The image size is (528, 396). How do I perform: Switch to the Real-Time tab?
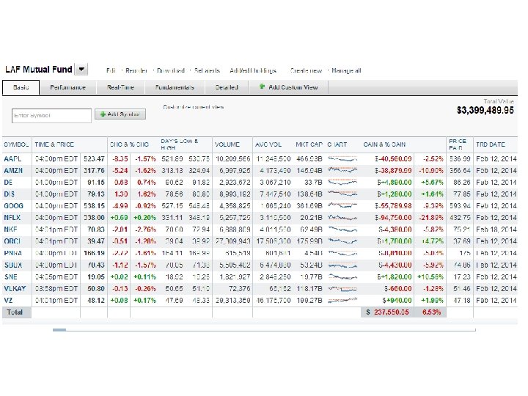(x=120, y=87)
